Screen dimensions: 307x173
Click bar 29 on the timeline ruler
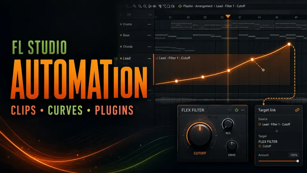coord(205,17)
